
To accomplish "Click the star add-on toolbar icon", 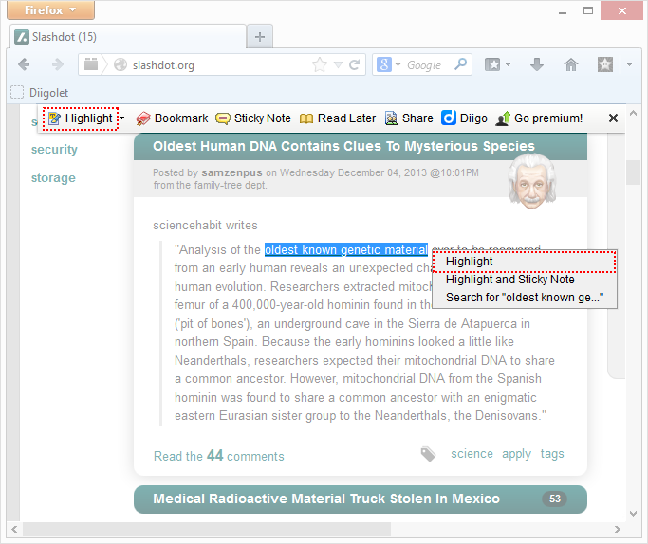I will click(605, 64).
